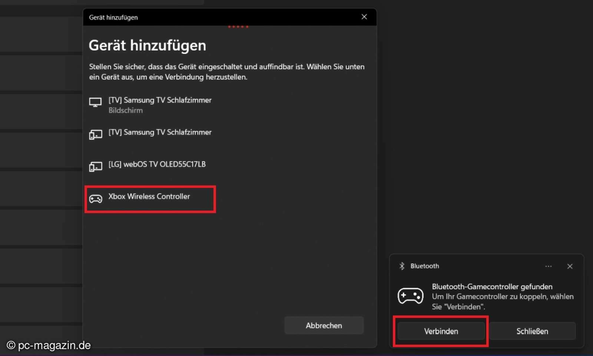Click the Schließen button
Image resolution: width=593 pixels, height=356 pixels.
pos(533,331)
